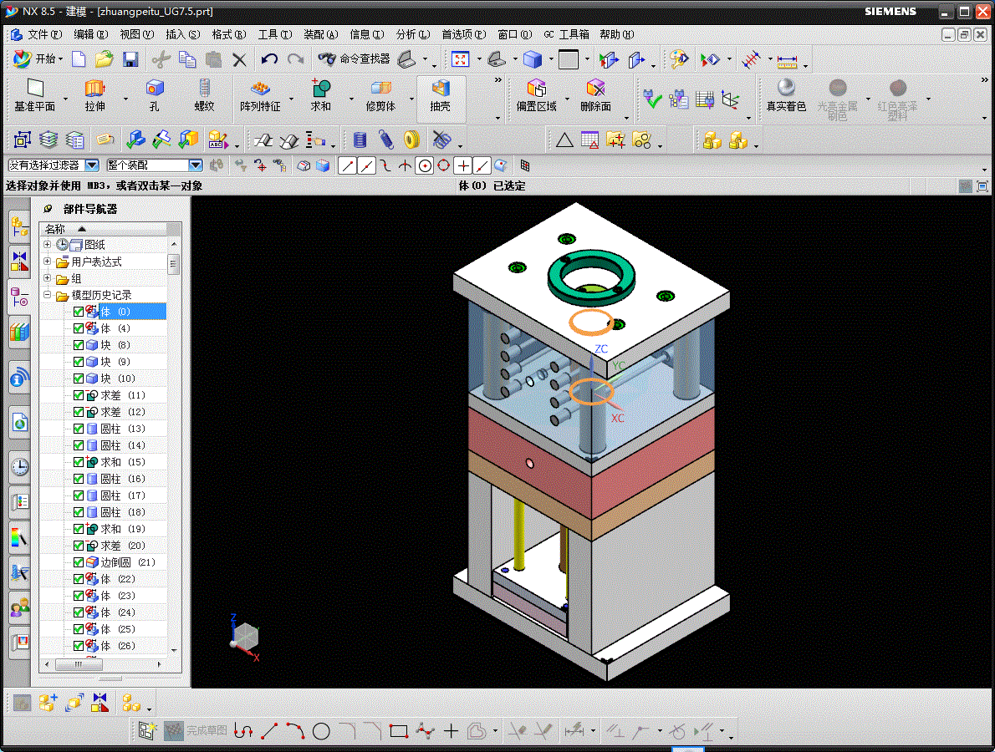The height and width of the screenshot is (752, 995).
Task: Expand the 用户表达式 tree node
Action: 47,262
